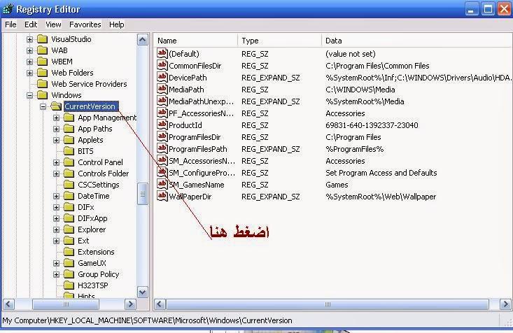Screen dimensions: 513x333
Task: Expand the Applets key
Action: [x=56, y=140]
